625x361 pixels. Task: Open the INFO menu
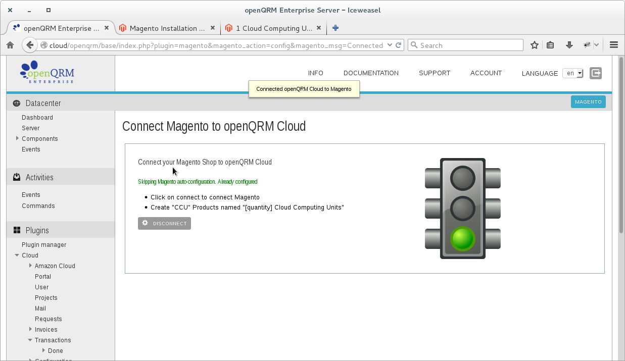[x=316, y=73]
